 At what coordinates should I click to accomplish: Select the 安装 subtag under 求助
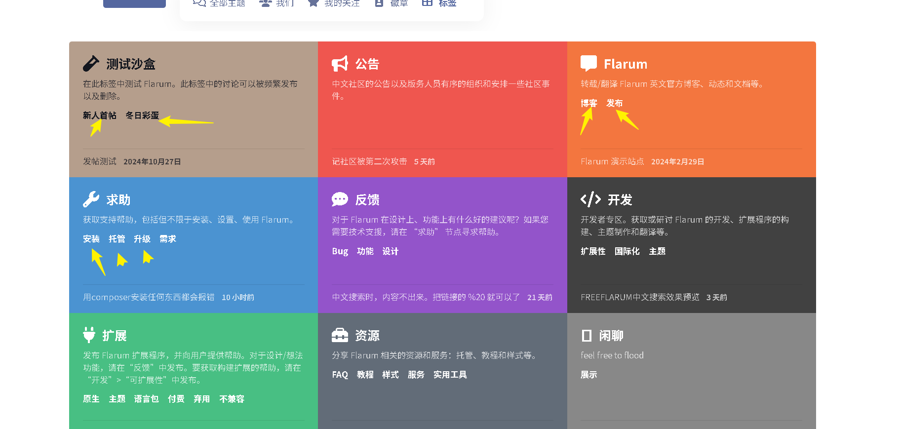point(91,239)
